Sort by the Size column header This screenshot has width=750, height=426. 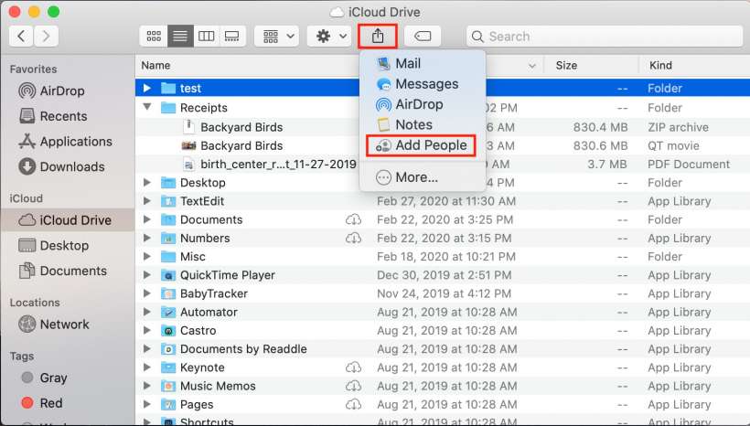click(566, 66)
